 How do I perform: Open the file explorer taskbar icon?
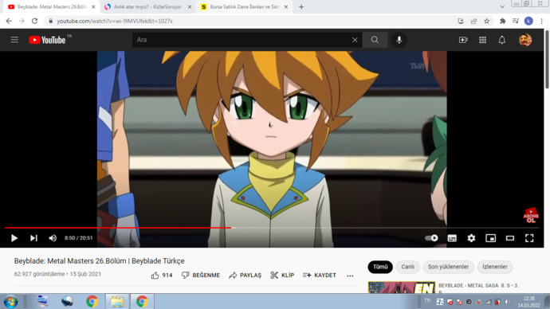pos(117,301)
